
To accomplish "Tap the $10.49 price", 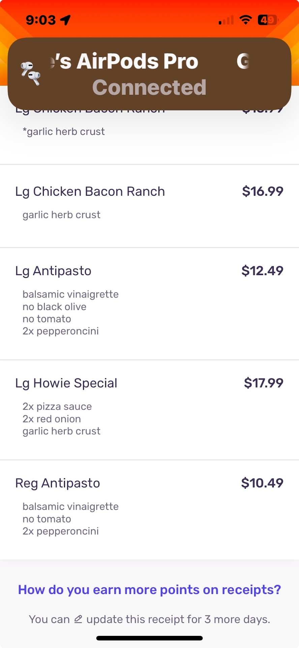I will pyautogui.click(x=262, y=483).
